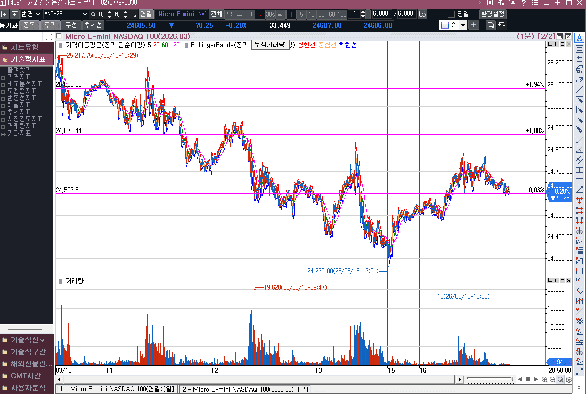Expand the 모멘텀지표 tree node
Screen dimensions: 586x394
click(3, 91)
